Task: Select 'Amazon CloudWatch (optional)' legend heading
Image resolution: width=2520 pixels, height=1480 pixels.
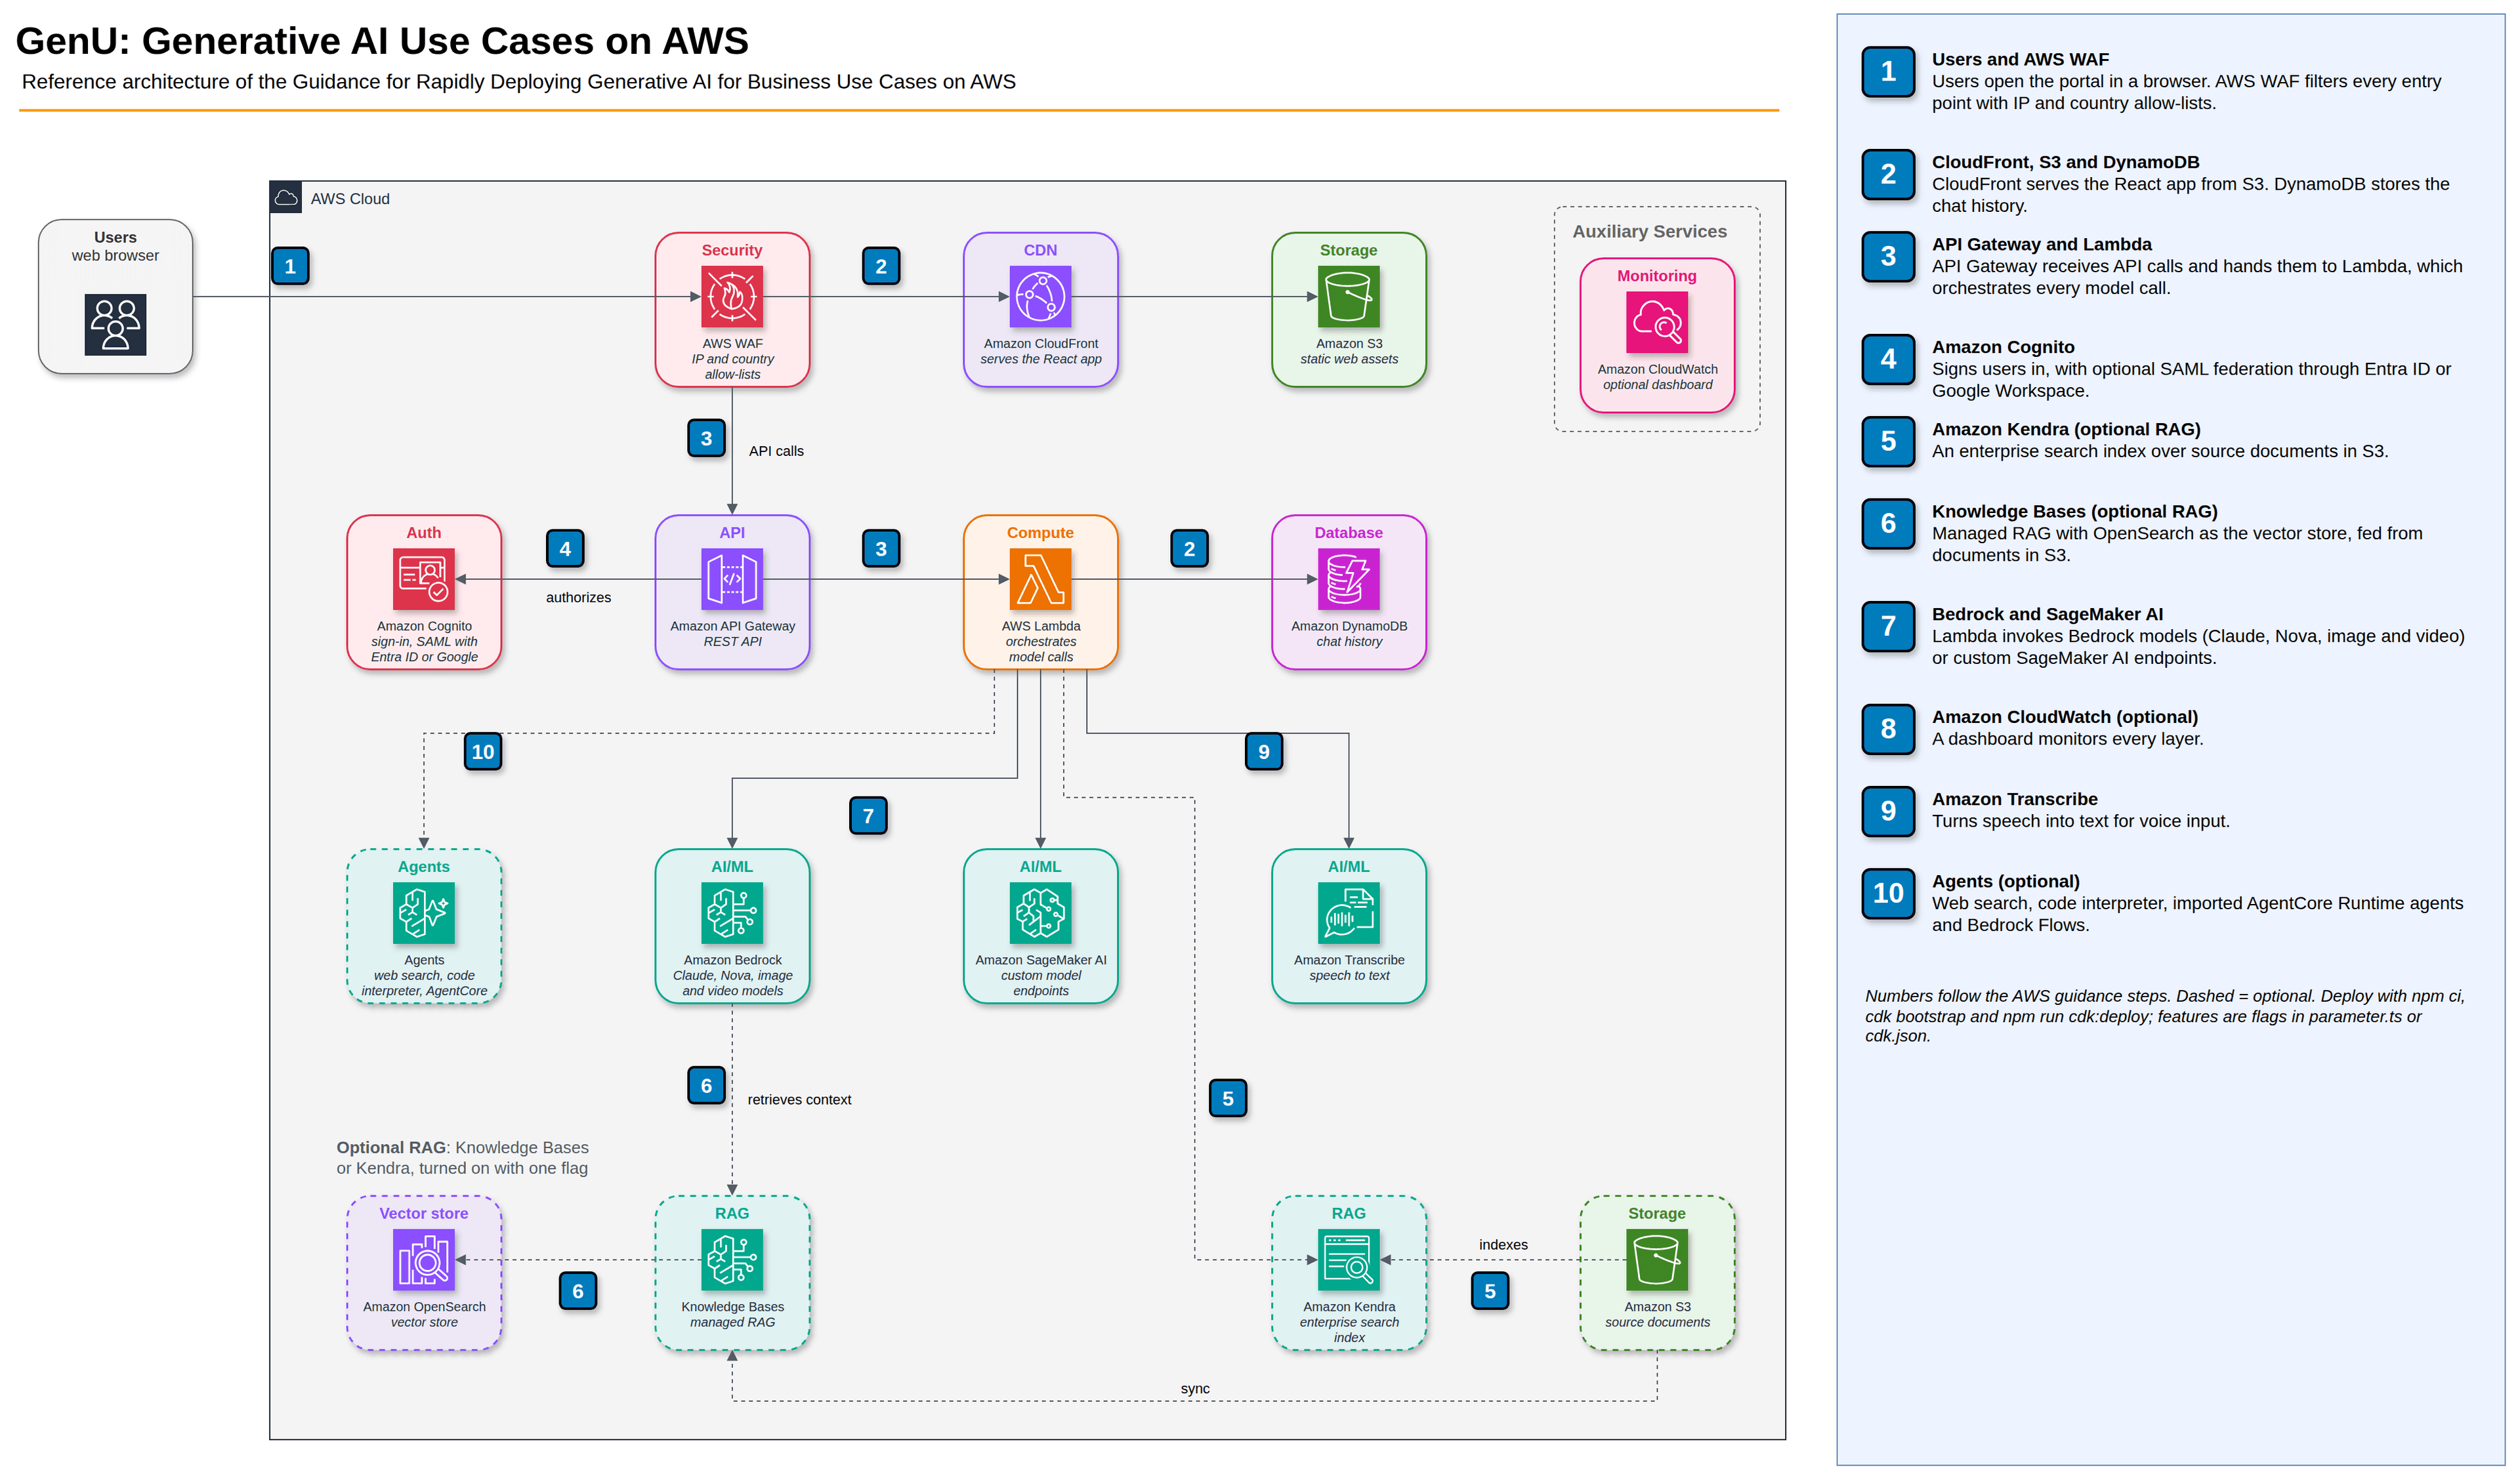Action: point(2064,717)
